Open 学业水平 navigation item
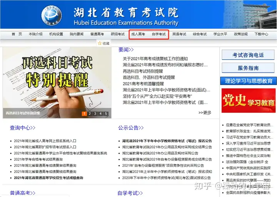 [x=220, y=34]
